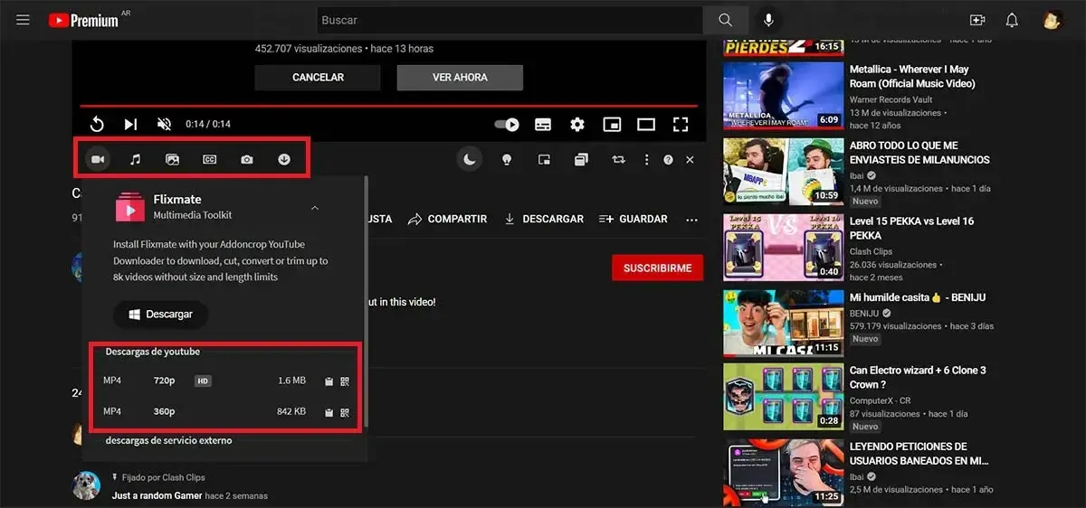Open the more actions ellipsis
1086x508 pixels.
click(x=692, y=219)
